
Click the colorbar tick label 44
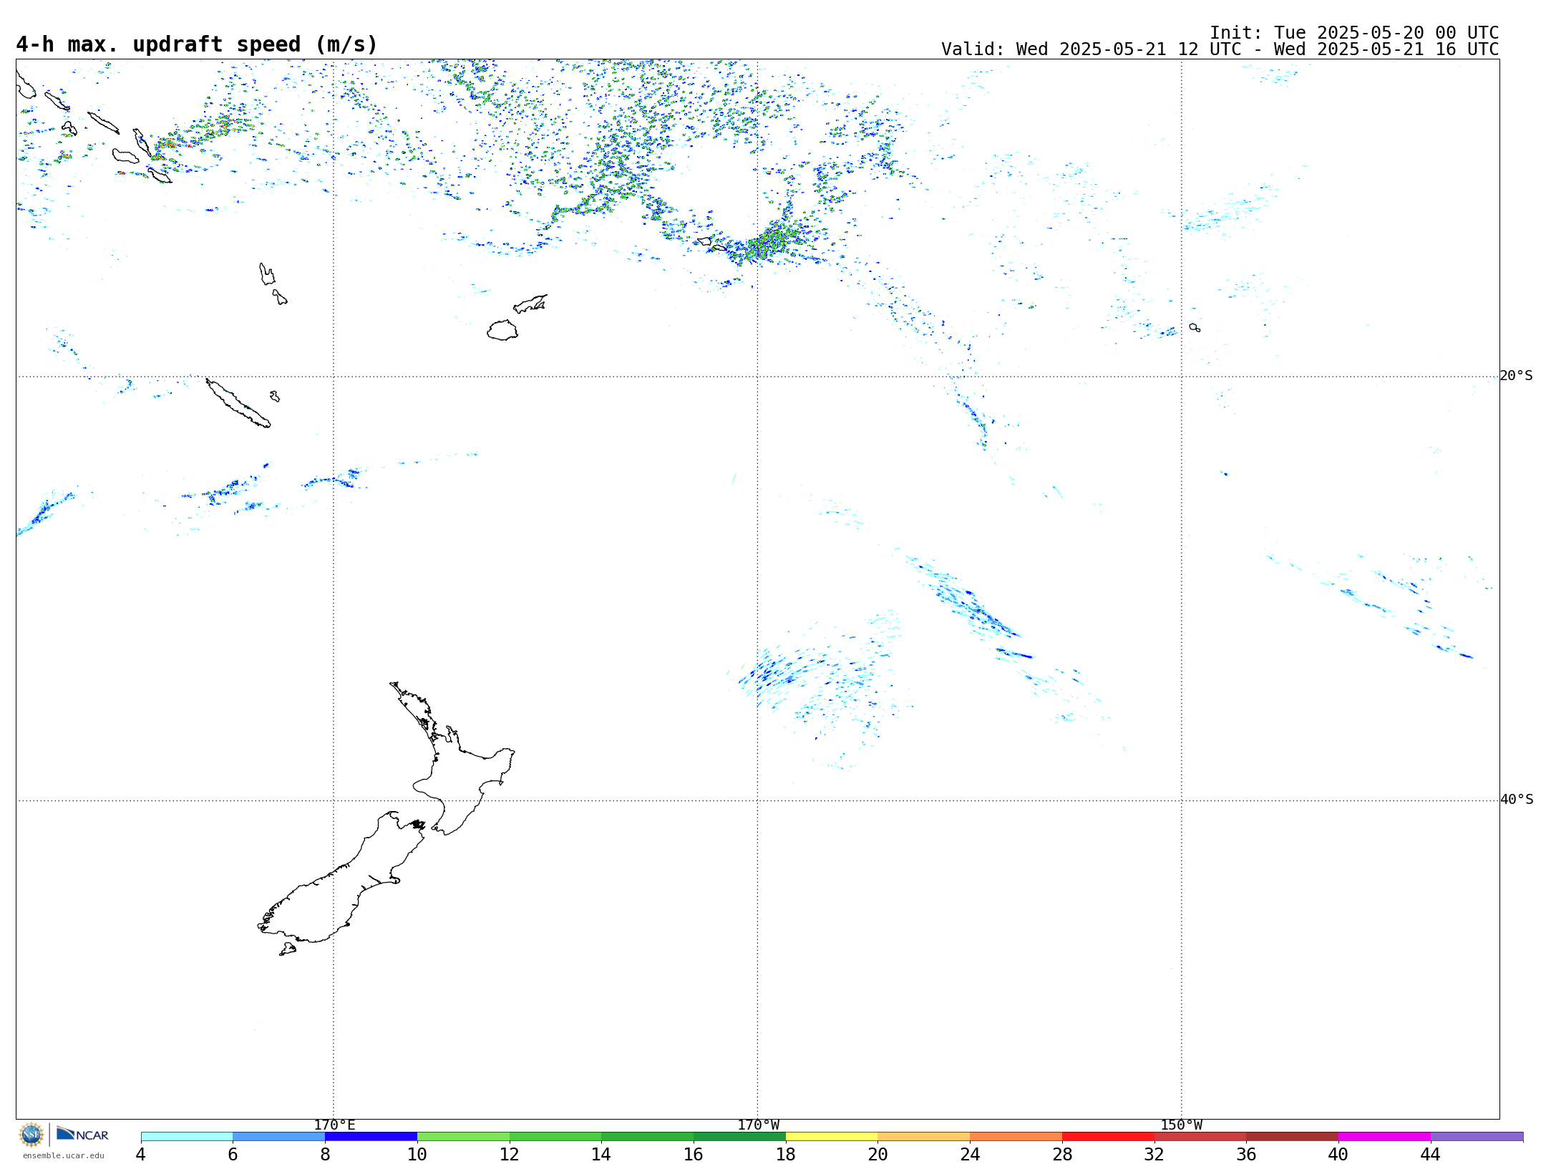tap(1430, 1154)
